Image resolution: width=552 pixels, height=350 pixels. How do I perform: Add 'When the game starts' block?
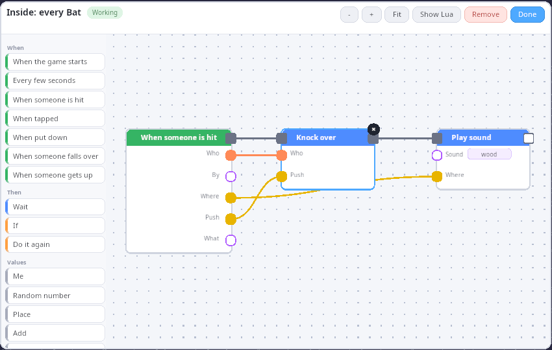pyautogui.click(x=55, y=62)
